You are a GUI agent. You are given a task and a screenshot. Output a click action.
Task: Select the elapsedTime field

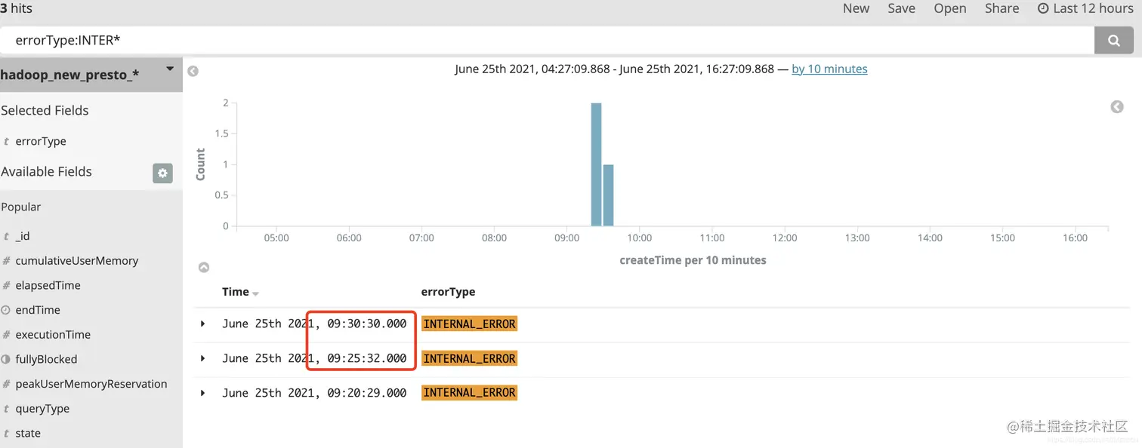click(x=48, y=285)
